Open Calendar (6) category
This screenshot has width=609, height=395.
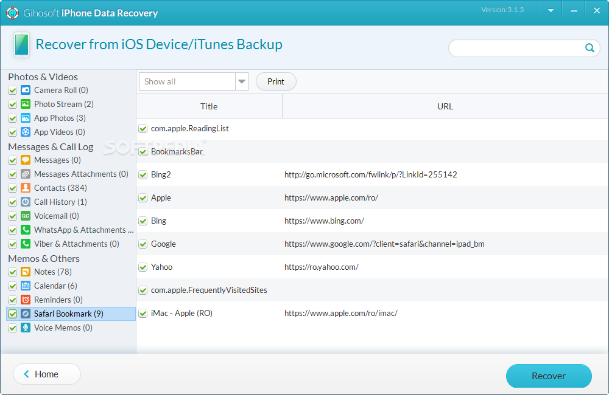point(55,286)
